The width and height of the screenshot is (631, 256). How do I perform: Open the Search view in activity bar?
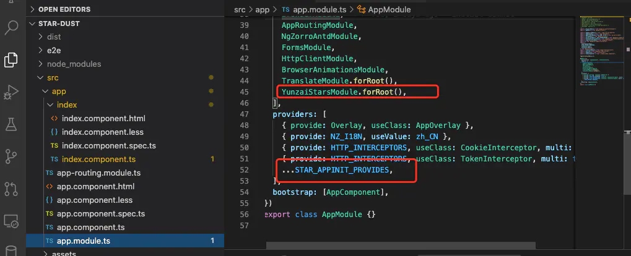11,28
